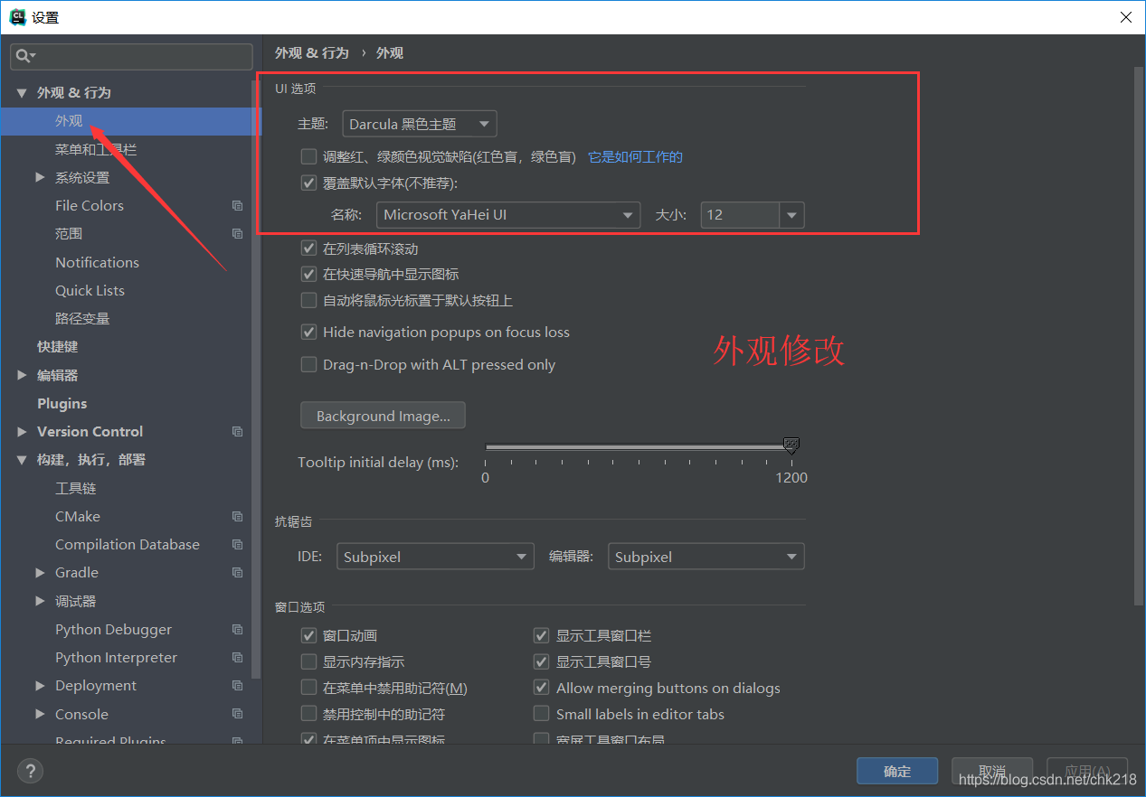Viewport: 1146px width, 797px height.
Task: Enable 自动将鼠标光标置于默认按钮上 checkbox
Action: click(x=308, y=300)
